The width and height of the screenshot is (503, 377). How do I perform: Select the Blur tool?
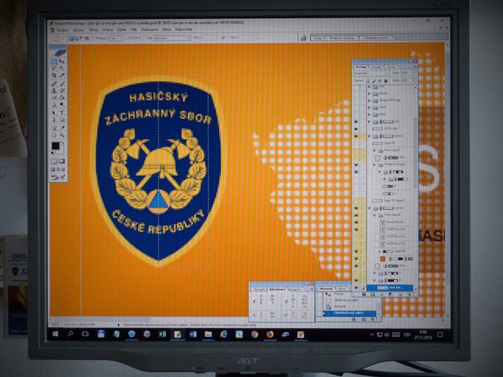click(54, 105)
